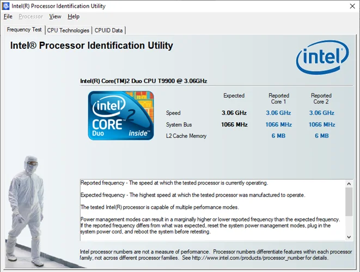This screenshot has width=360, height=272.
Task: Click the Reported frequency description line
Action: pyautogui.click(x=174, y=183)
